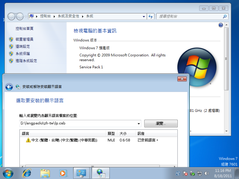Viewport: 239px width, 179px height.
Task: Open the 系統保護 link
Action: [x=23, y=53]
